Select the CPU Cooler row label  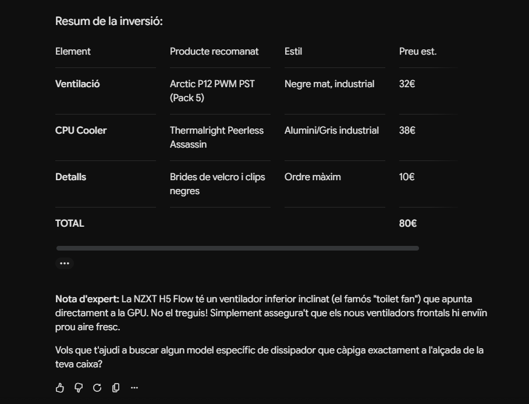(x=81, y=130)
